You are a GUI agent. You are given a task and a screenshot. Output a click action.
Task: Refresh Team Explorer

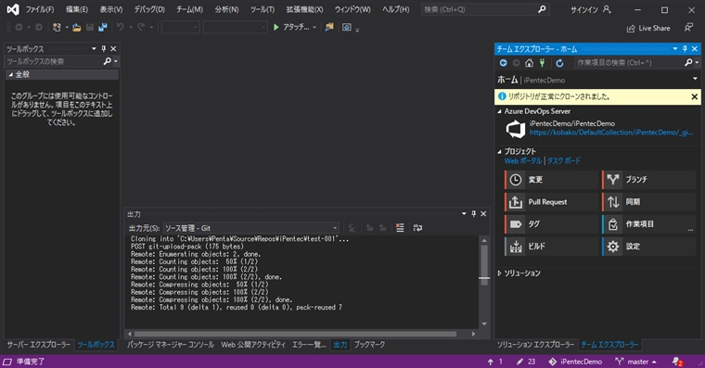pos(559,63)
